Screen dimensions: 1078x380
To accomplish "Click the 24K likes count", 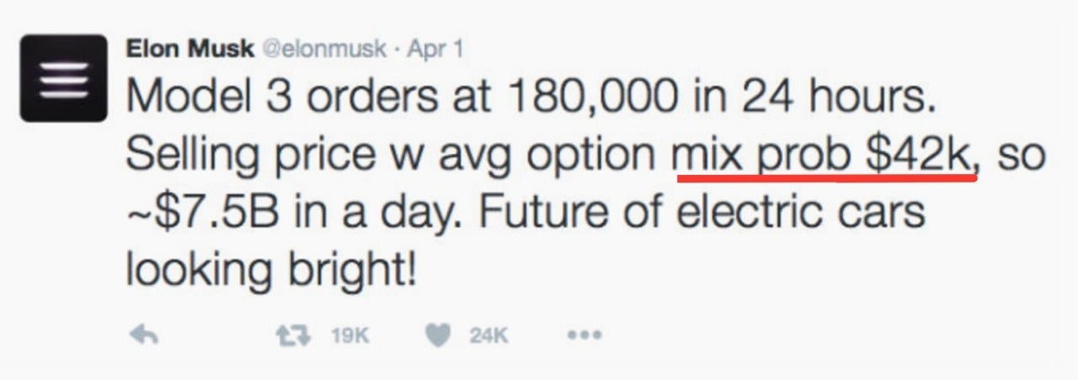I will (x=488, y=335).
